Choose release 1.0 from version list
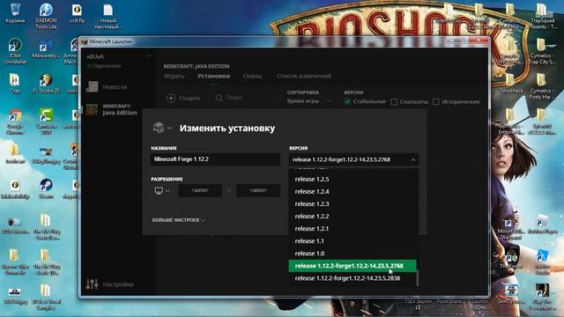This screenshot has width=564, height=317. pos(352,254)
